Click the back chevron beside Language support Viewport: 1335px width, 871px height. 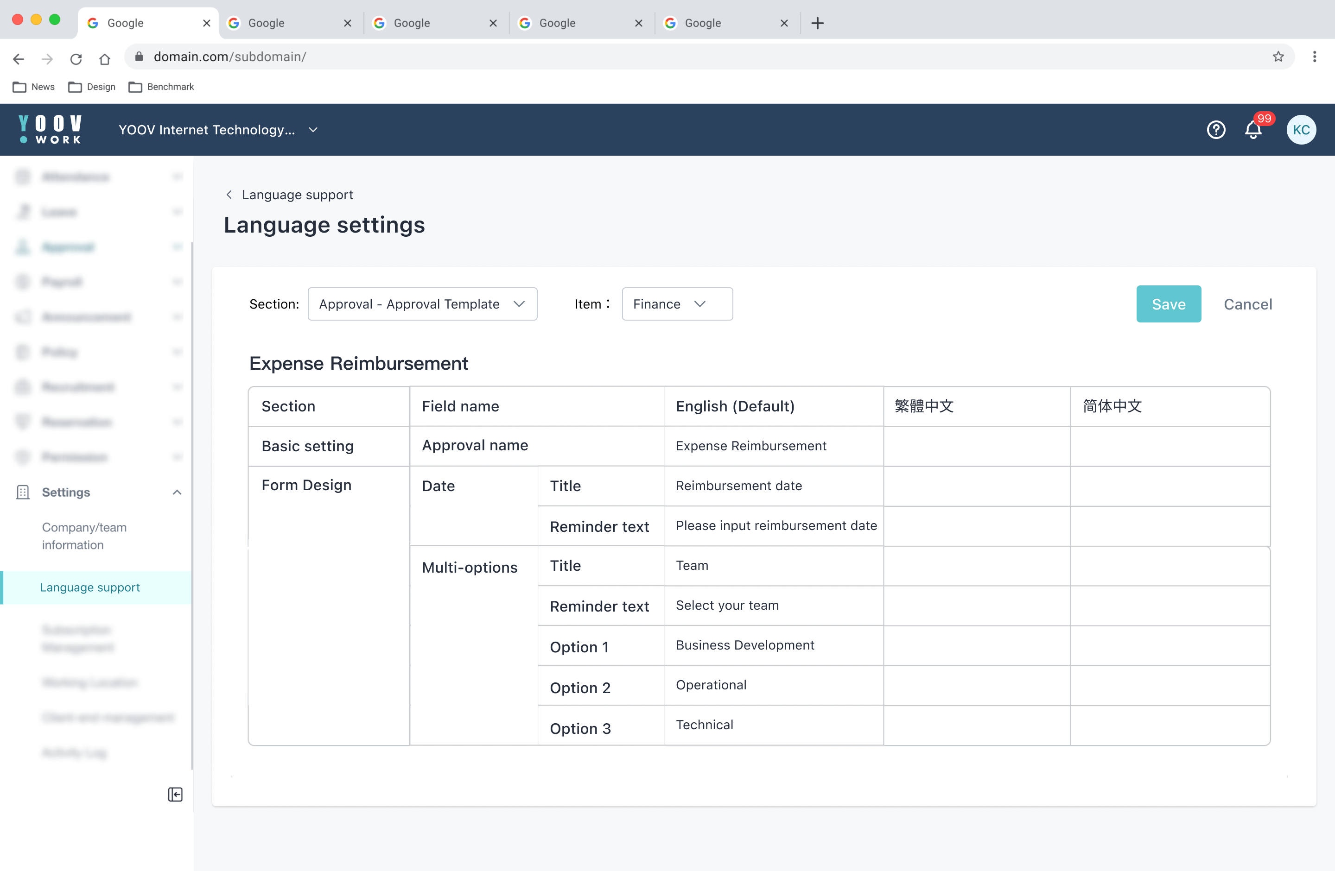pyautogui.click(x=229, y=195)
